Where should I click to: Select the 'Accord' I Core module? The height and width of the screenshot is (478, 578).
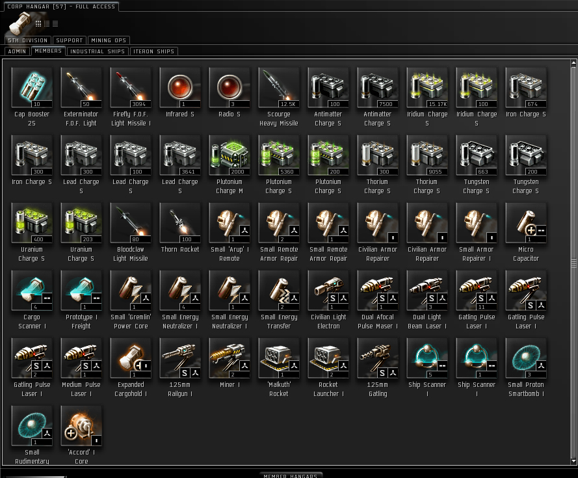pyautogui.click(x=81, y=426)
